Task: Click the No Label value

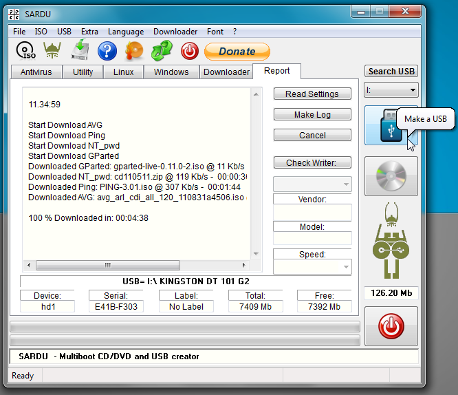Action: (x=186, y=307)
